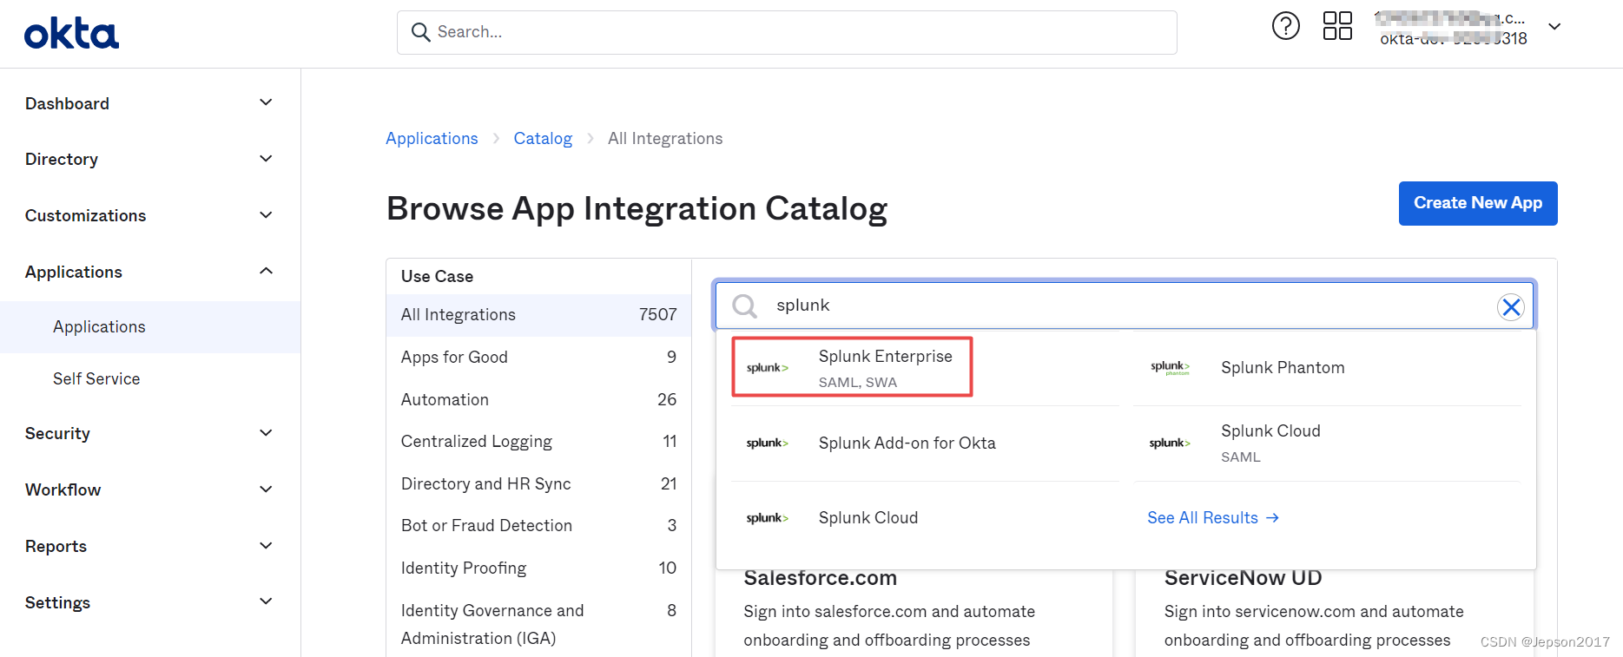Click the magnifier icon in catalog search
This screenshot has height=657, width=1623.
744,306
